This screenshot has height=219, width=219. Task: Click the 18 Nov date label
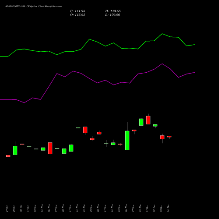click(84, 208)
